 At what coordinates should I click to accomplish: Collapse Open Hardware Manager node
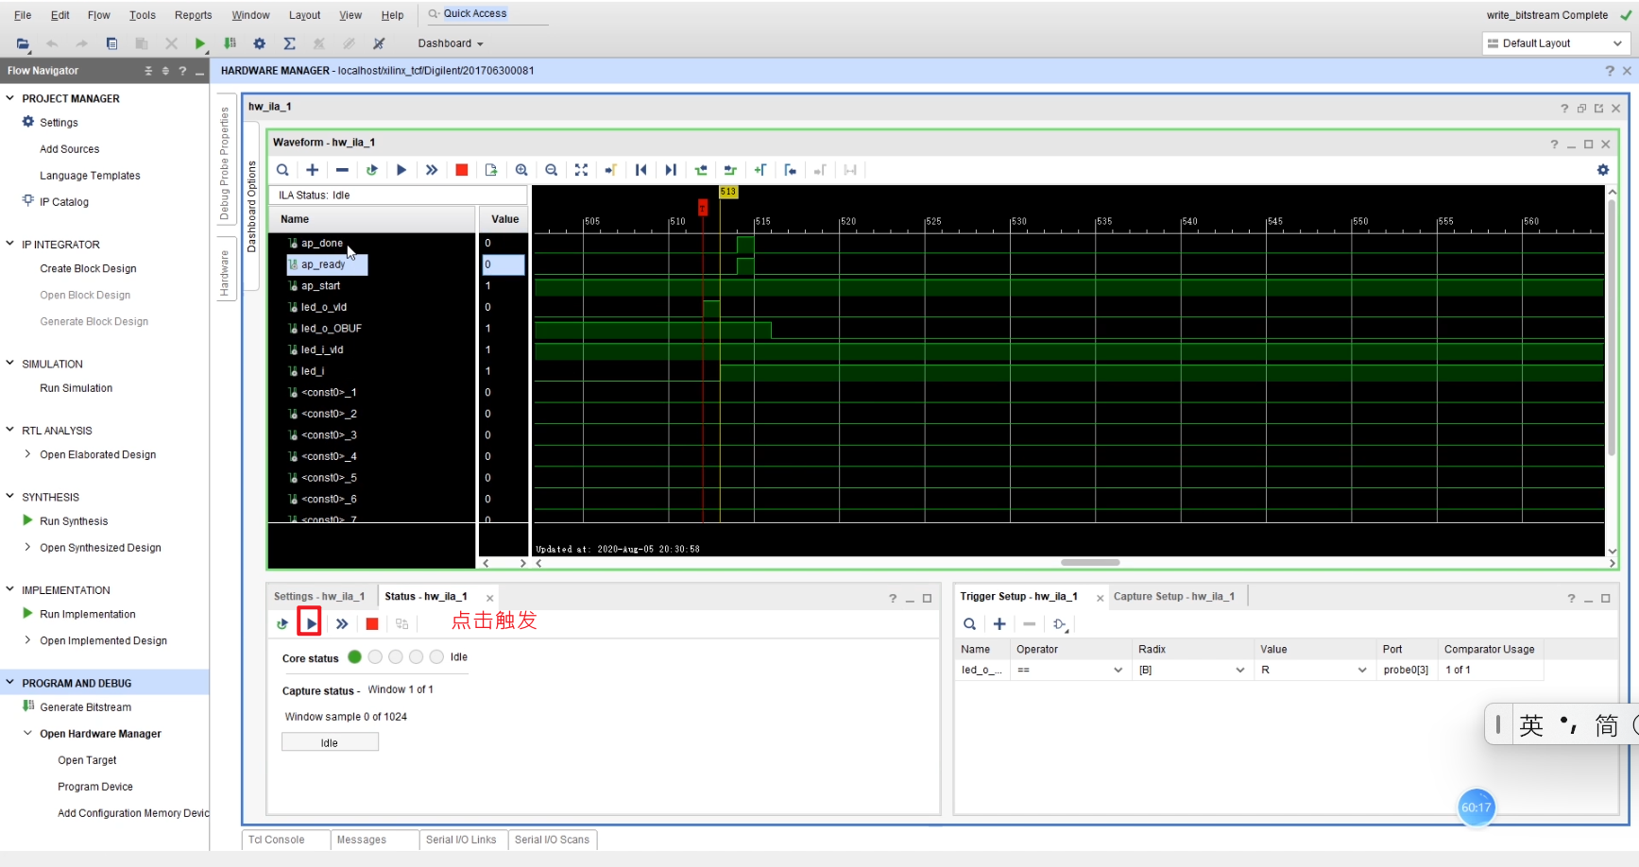click(x=27, y=733)
